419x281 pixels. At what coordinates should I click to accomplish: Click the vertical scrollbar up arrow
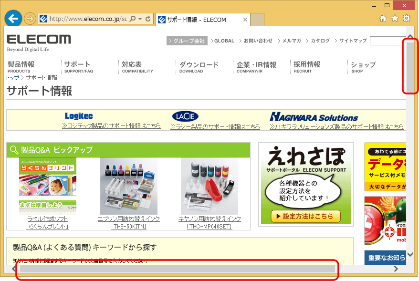tap(410, 36)
